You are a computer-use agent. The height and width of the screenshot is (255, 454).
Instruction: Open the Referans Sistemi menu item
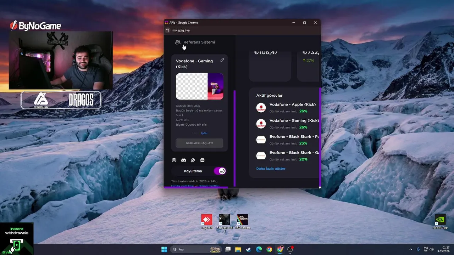195,42
